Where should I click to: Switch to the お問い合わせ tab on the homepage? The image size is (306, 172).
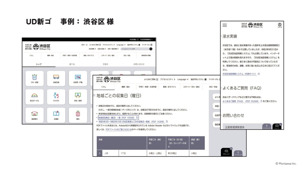click(139, 64)
